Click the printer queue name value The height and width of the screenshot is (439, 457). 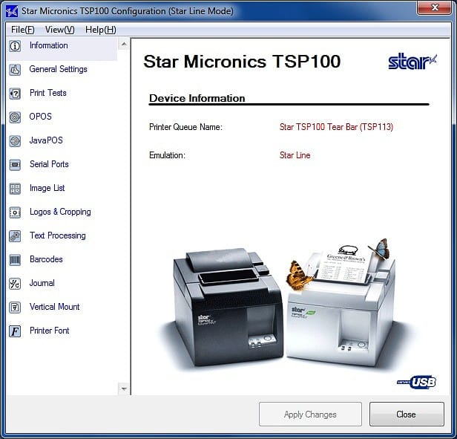point(336,127)
